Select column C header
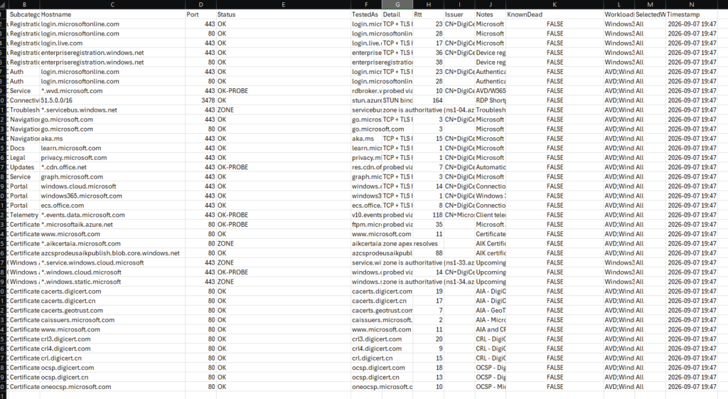 click(113, 5)
